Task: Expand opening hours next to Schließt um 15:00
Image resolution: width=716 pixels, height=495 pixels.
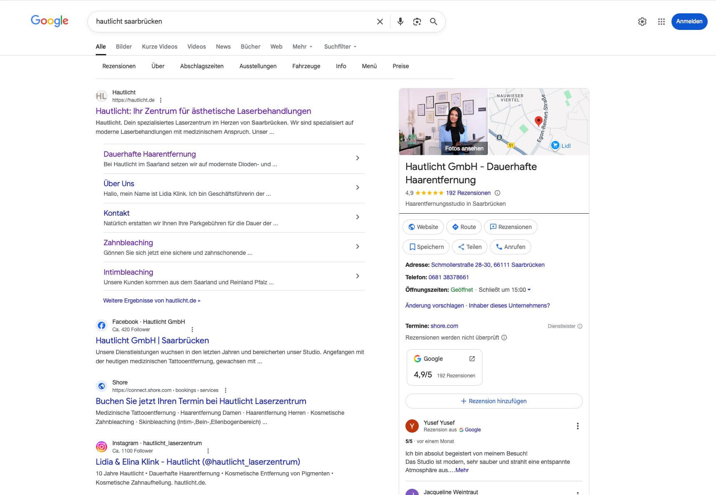Action: (x=529, y=290)
